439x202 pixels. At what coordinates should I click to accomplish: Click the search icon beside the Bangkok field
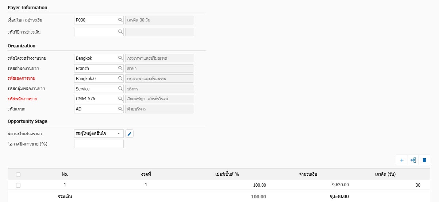(120, 58)
